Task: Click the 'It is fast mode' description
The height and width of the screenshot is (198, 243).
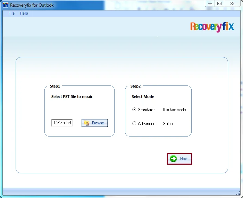Action: coord(174,110)
